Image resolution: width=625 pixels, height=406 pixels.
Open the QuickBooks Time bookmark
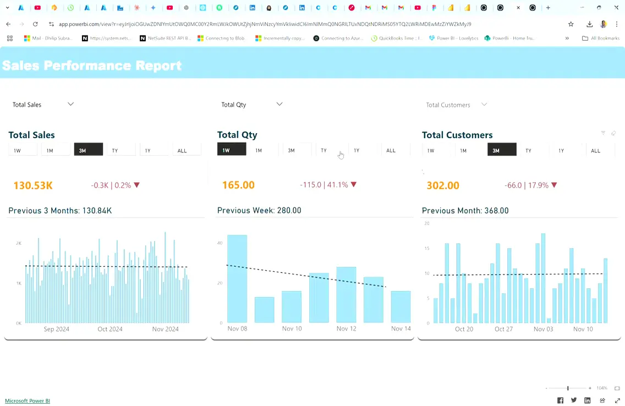click(x=397, y=39)
